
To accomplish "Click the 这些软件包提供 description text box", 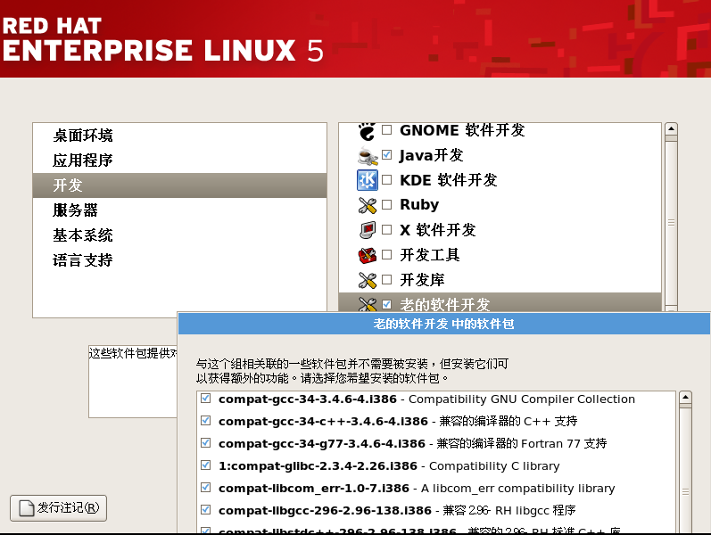I will [x=132, y=382].
